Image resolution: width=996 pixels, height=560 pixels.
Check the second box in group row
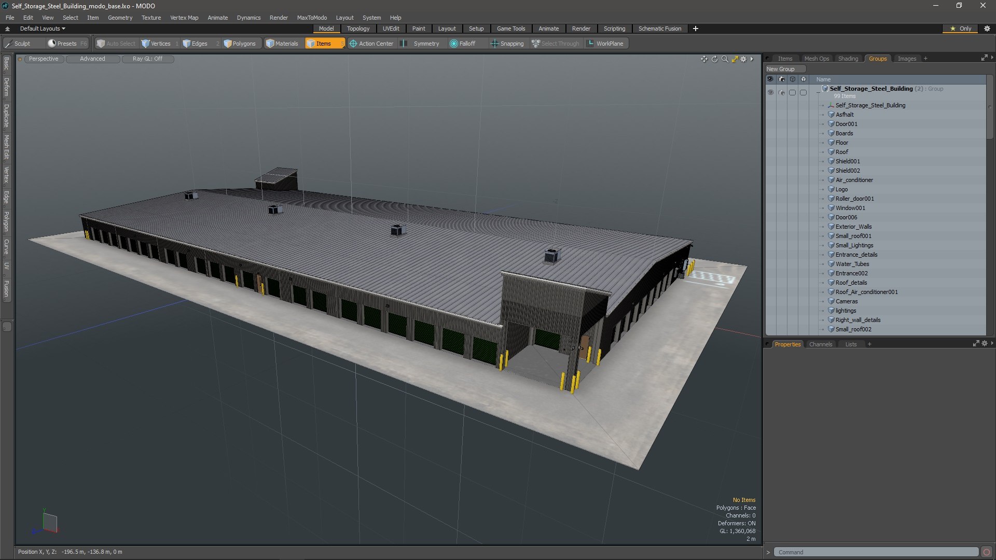coord(803,92)
